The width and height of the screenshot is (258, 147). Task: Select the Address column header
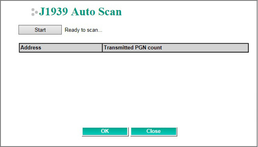point(61,48)
